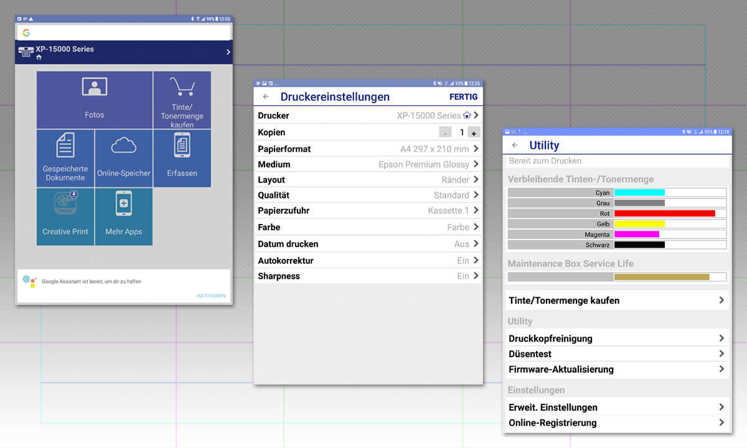The height and width of the screenshot is (448, 747).
Task: Open Gespeicherte Dokumente tile
Action: click(x=65, y=158)
